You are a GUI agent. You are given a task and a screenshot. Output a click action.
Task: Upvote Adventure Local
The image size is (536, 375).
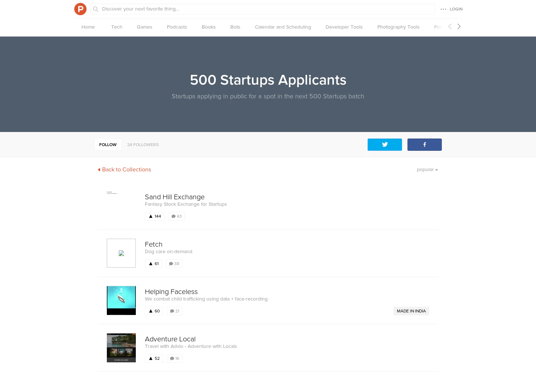pos(154,358)
